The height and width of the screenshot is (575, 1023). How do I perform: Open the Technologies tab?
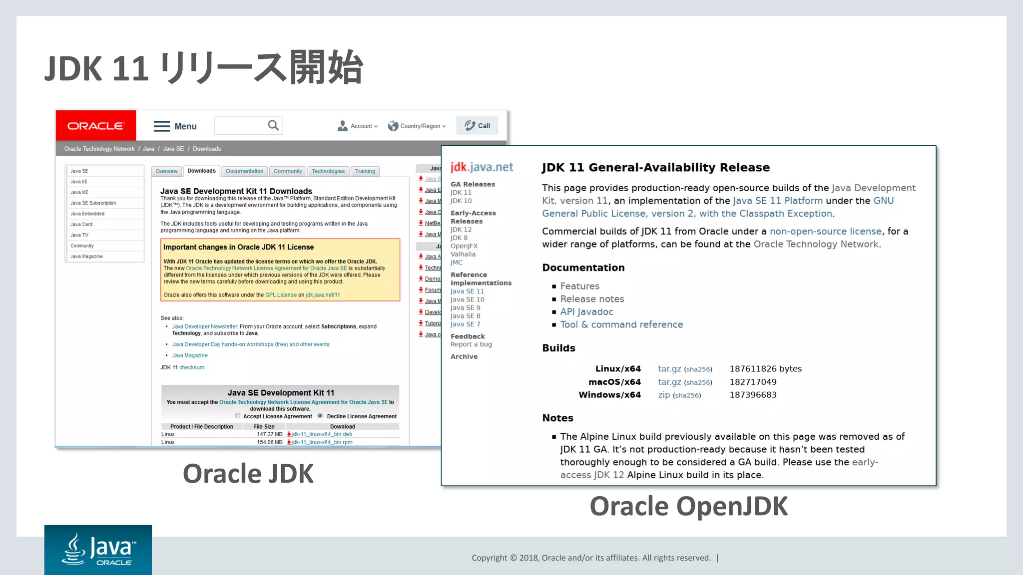(x=328, y=171)
